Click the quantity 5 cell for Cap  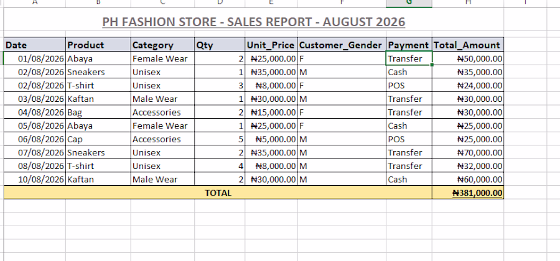tap(220, 139)
